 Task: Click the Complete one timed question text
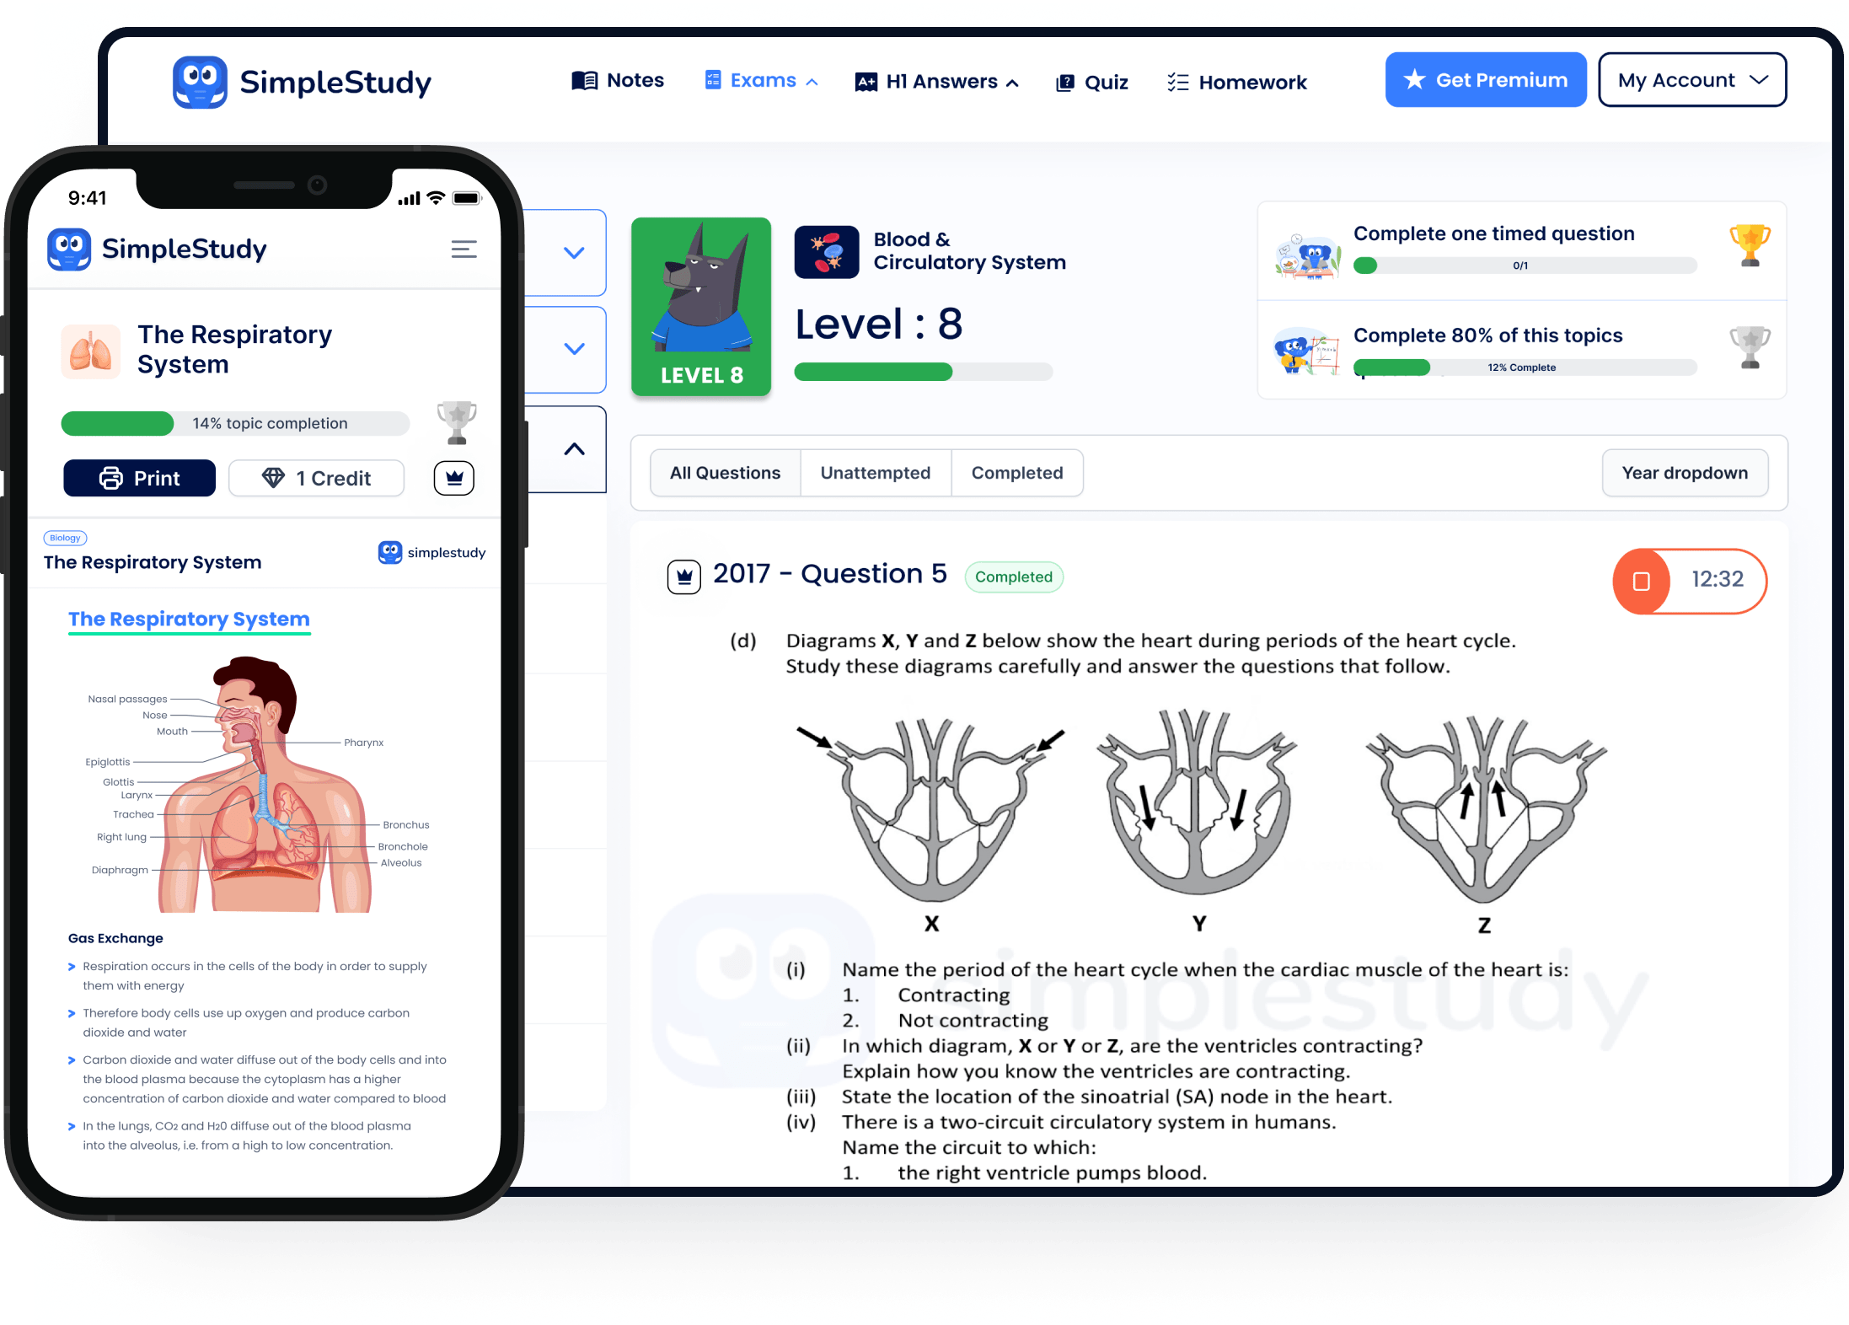coord(1493,233)
